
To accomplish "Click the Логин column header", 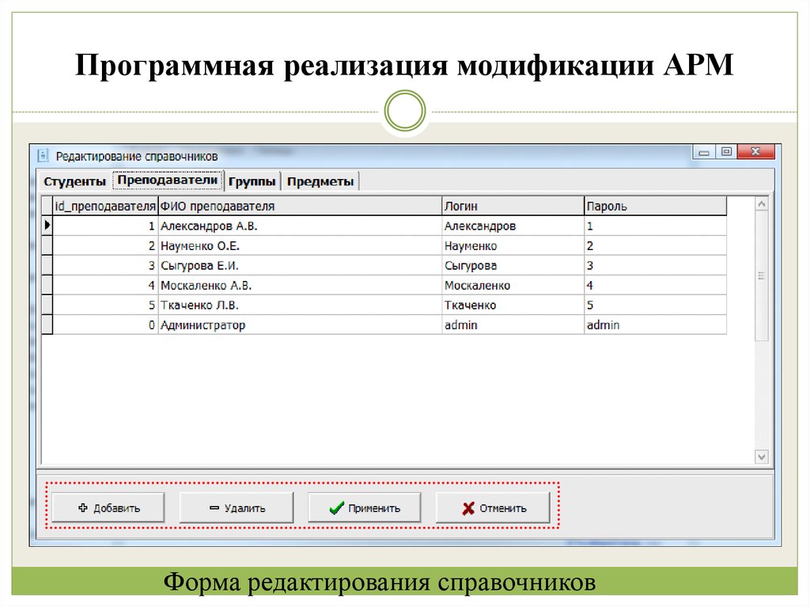I will pyautogui.click(x=512, y=207).
